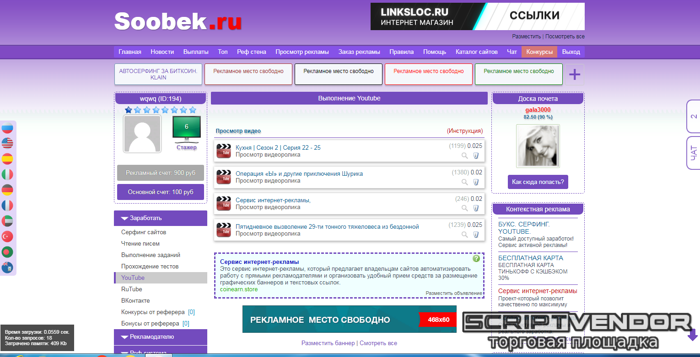Click the plus icon to add ad slot
The height and width of the screenshot is (357, 700).
click(575, 75)
